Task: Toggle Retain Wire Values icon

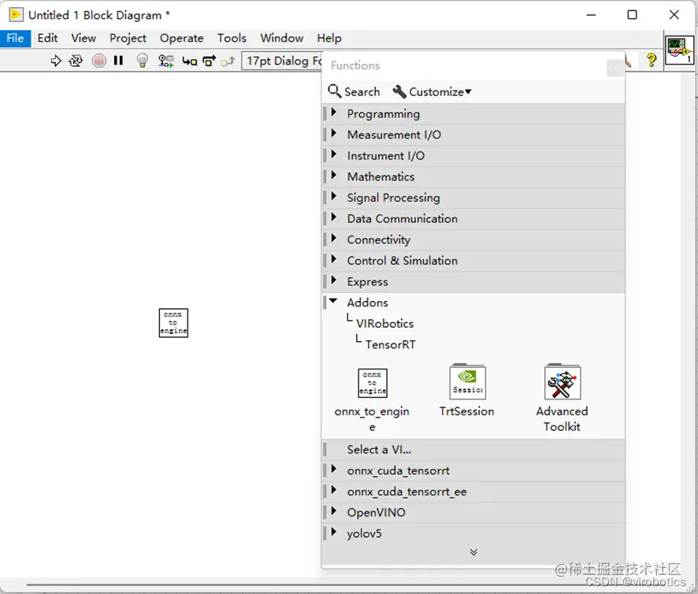Action: pyautogui.click(x=166, y=61)
